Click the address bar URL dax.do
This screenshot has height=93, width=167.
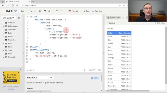click(31, 5)
